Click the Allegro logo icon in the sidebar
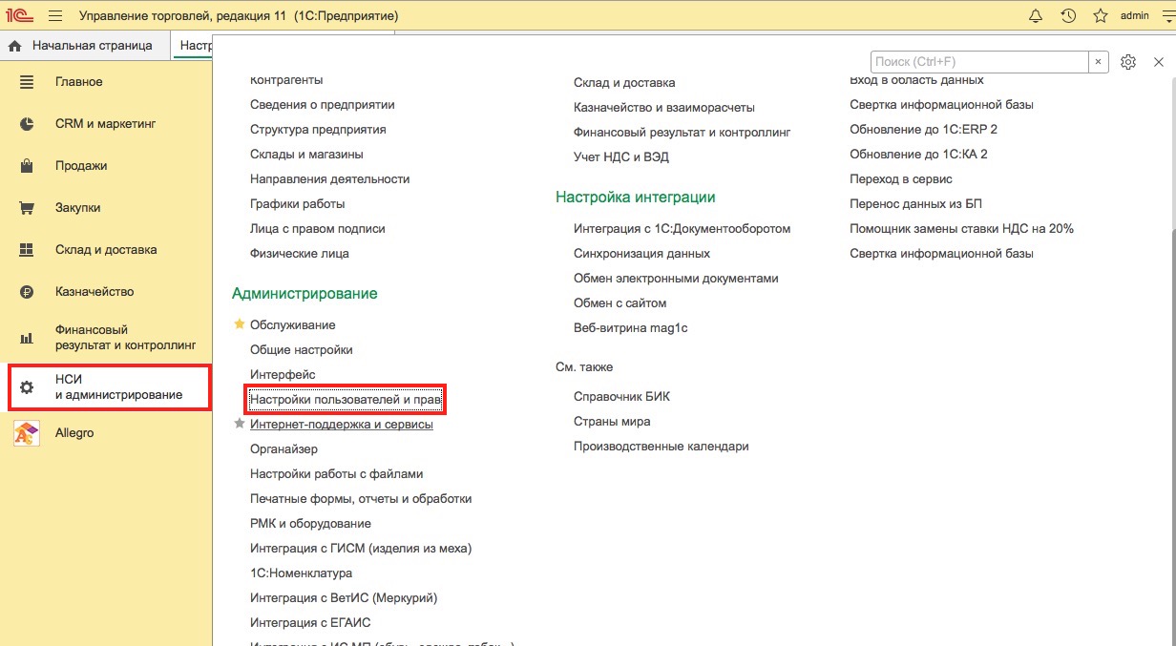The width and height of the screenshot is (1176, 646). point(27,433)
